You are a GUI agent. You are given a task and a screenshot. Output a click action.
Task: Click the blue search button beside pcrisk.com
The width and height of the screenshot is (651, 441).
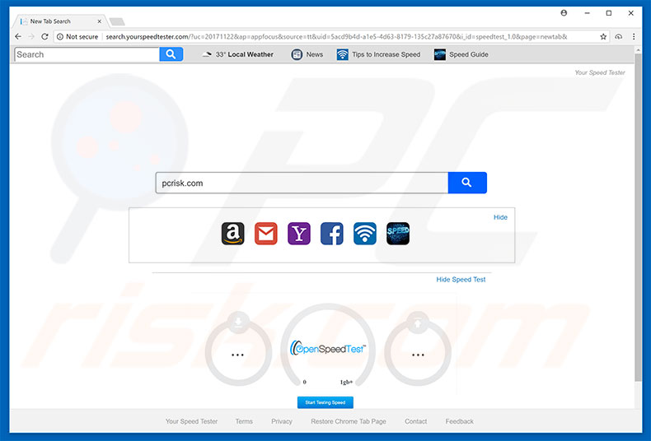(x=467, y=183)
